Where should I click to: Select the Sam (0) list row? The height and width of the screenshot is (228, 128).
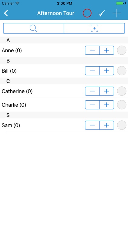64,125
